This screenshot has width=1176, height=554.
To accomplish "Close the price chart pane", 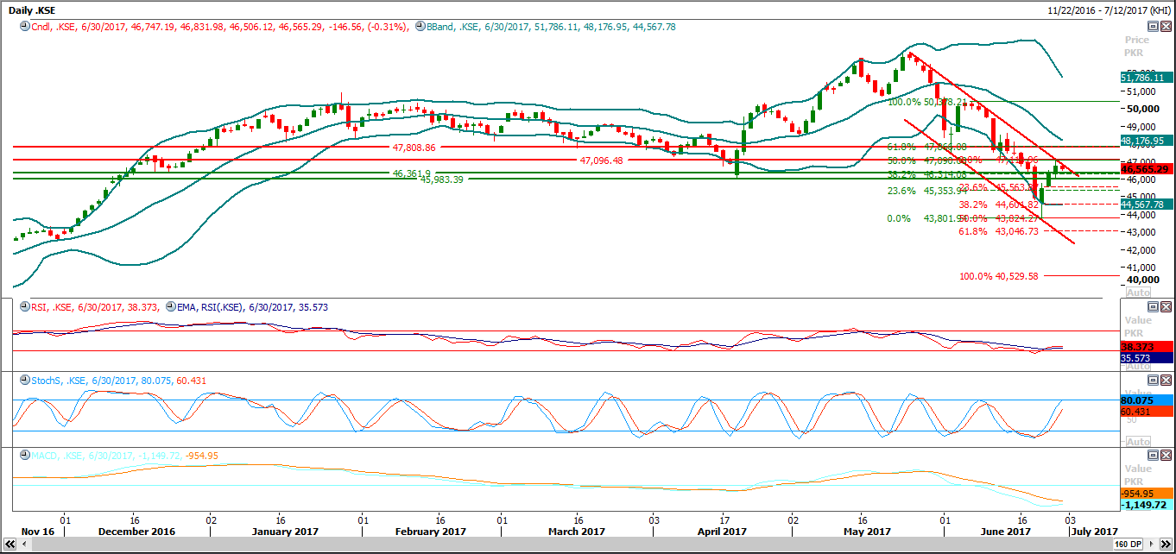I will pos(1166,27).
